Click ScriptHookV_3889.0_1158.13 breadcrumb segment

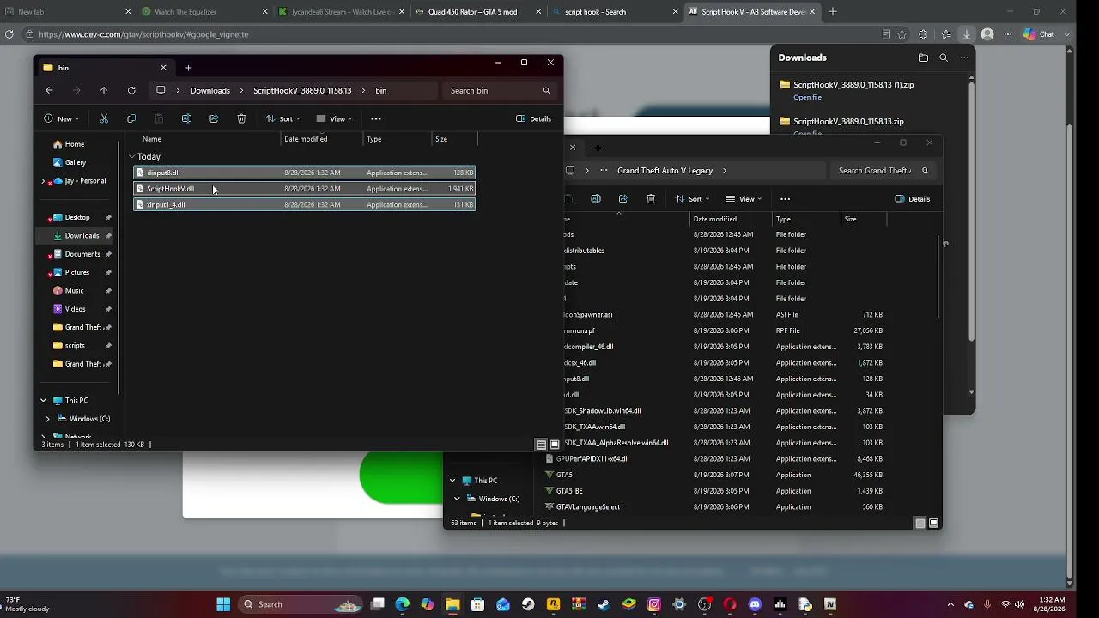pos(302,90)
